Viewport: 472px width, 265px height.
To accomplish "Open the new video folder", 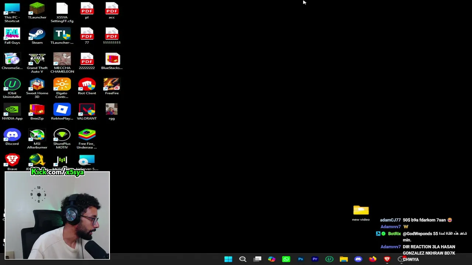I will [361, 213].
